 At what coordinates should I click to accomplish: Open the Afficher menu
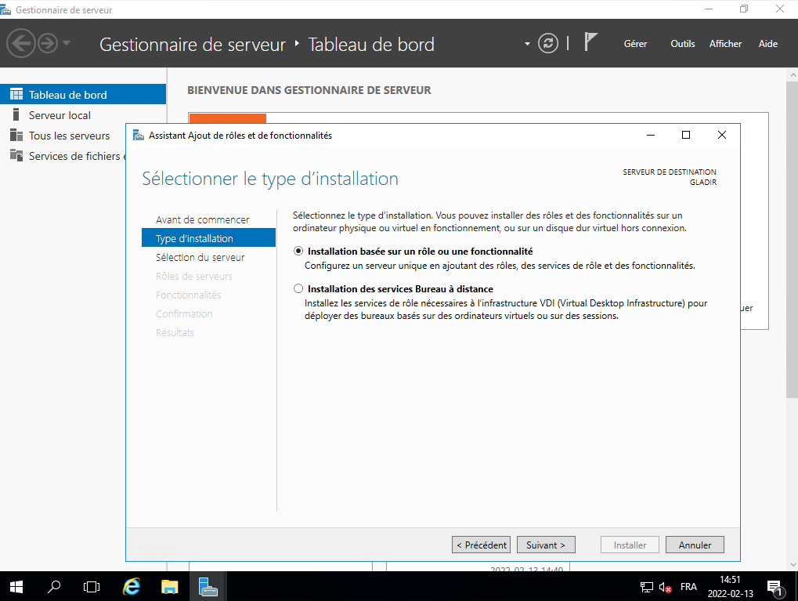coord(725,44)
